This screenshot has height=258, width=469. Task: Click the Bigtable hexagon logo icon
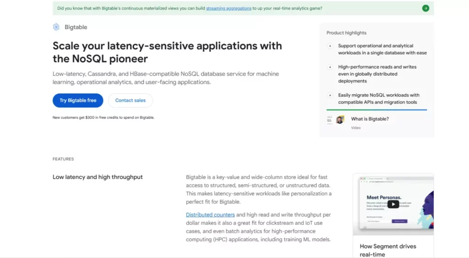[x=56, y=27]
